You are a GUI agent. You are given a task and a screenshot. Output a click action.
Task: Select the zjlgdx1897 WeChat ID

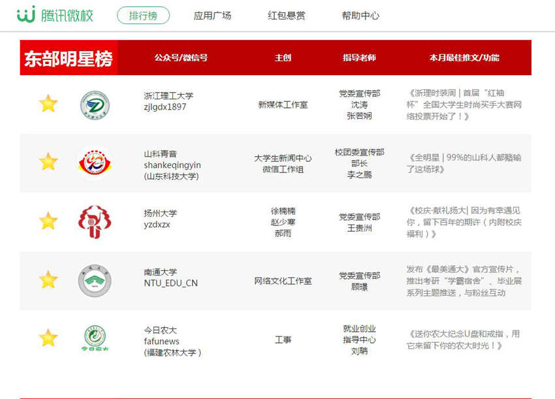click(165, 107)
